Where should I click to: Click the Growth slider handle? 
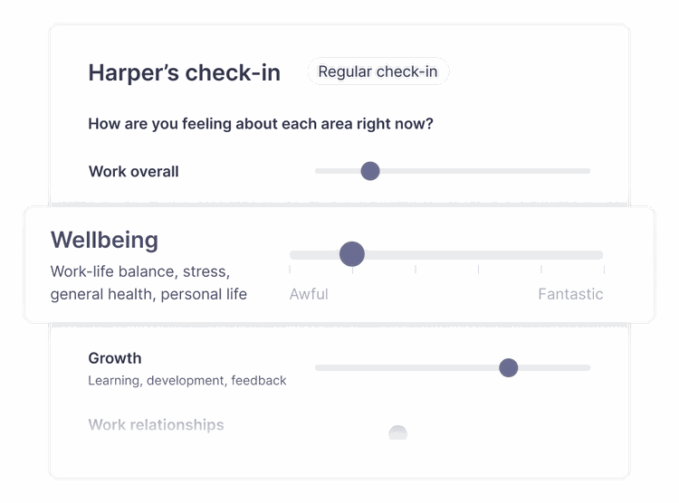[508, 367]
